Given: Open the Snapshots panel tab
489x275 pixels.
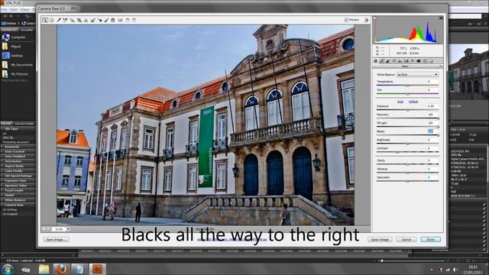Looking at the screenshot, I should pyautogui.click(x=431, y=61).
